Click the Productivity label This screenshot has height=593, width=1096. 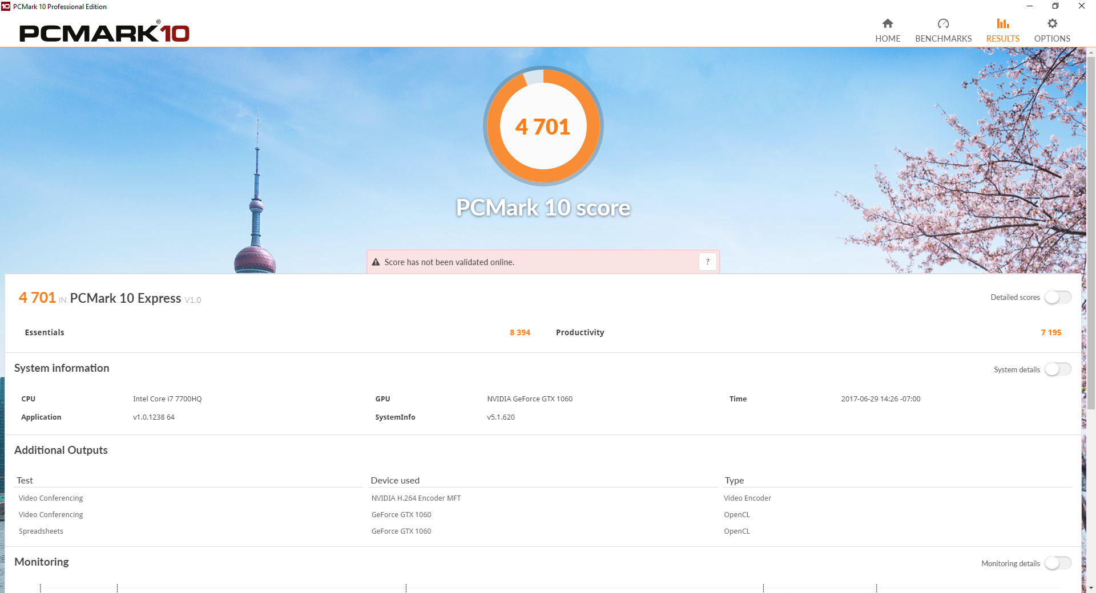(x=580, y=332)
